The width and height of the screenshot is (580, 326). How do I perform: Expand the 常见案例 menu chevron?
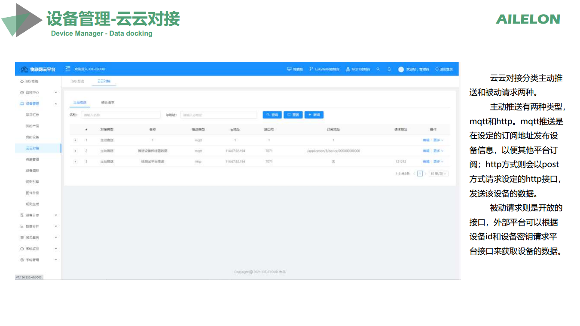pos(56,238)
